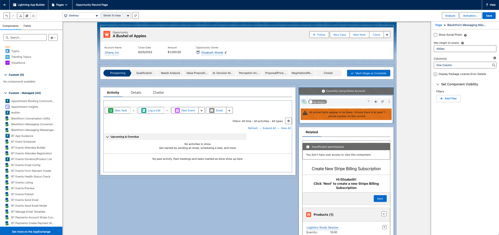Click the back arrow in the top bar
The width and height of the screenshot is (499, 235).
tap(5, 5)
